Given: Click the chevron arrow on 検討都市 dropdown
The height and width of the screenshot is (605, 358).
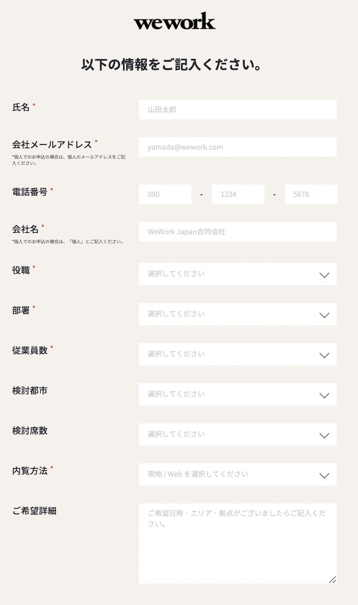Looking at the screenshot, I should coord(324,395).
